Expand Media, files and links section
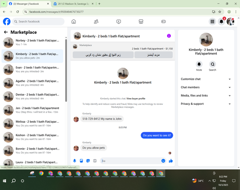The image size is (240, 190). pos(206,96)
